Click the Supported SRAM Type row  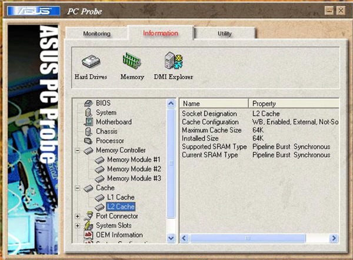coord(259,147)
